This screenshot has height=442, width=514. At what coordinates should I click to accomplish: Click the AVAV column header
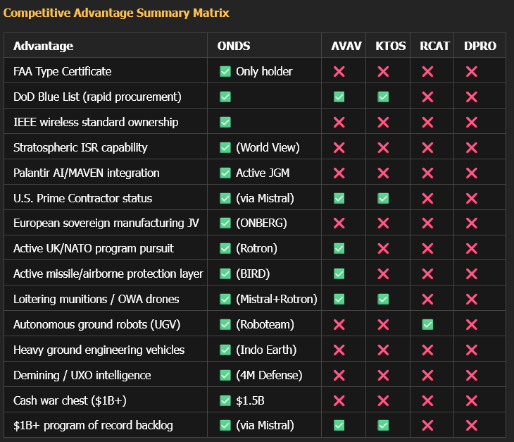tap(346, 46)
